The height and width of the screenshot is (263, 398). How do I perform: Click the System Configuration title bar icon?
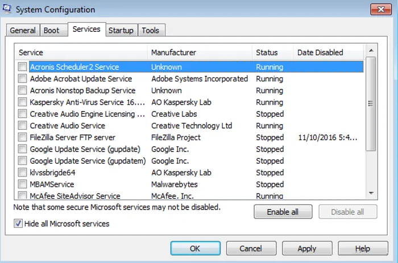pos(7,9)
